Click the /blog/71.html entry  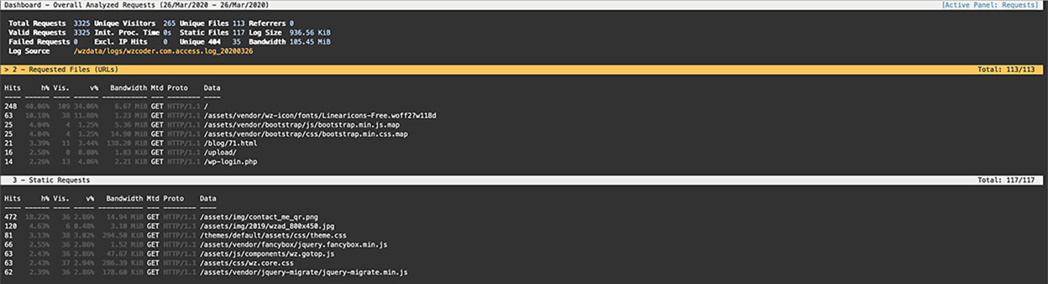pyautogui.click(x=231, y=143)
